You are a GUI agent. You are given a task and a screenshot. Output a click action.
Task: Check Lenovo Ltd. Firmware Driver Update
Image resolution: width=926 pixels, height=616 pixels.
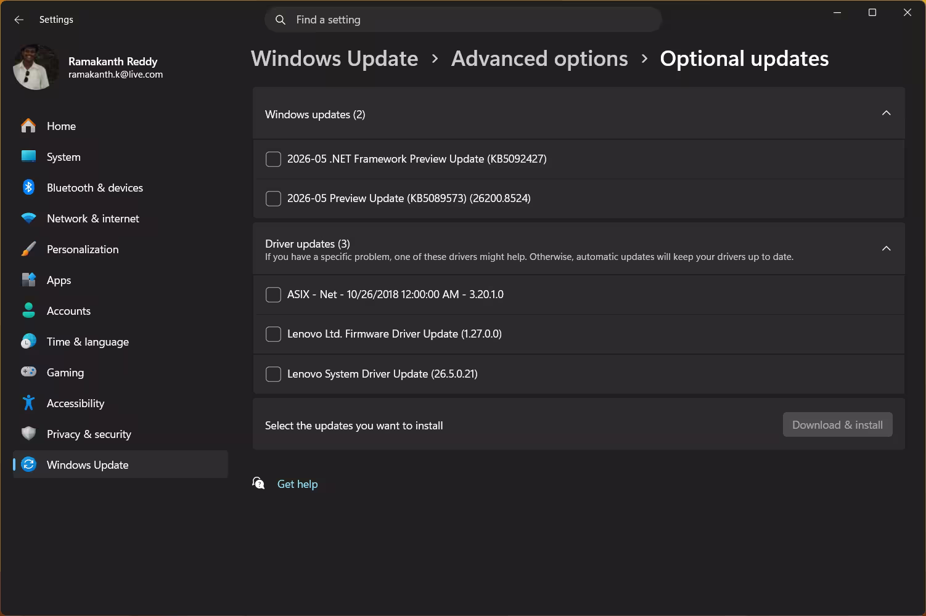(x=273, y=334)
